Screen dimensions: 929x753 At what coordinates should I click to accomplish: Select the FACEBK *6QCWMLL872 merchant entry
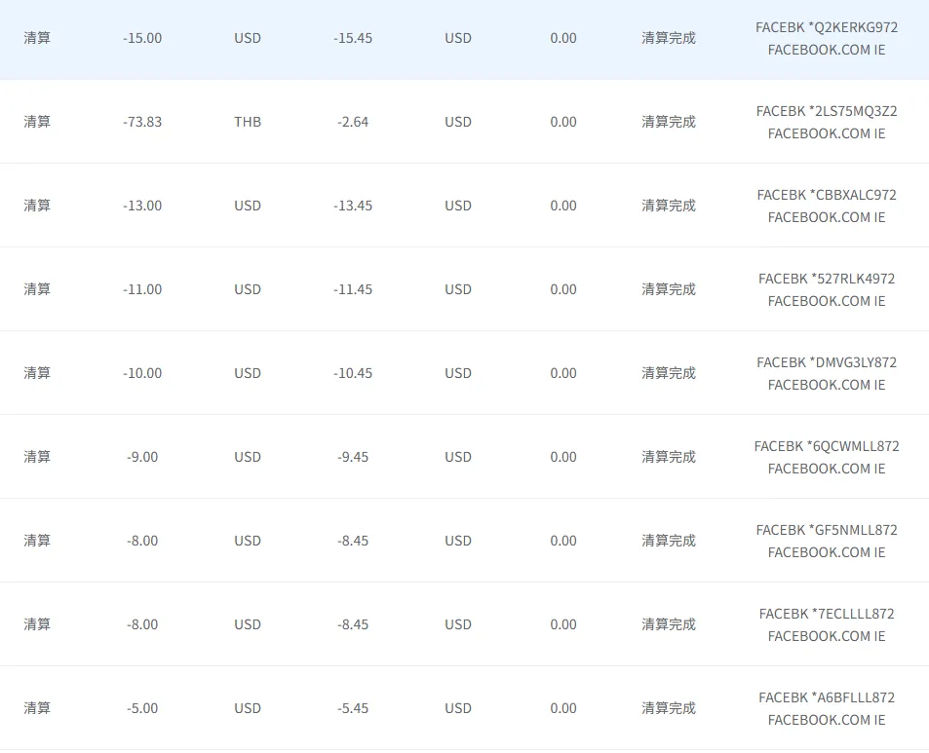tap(826, 446)
